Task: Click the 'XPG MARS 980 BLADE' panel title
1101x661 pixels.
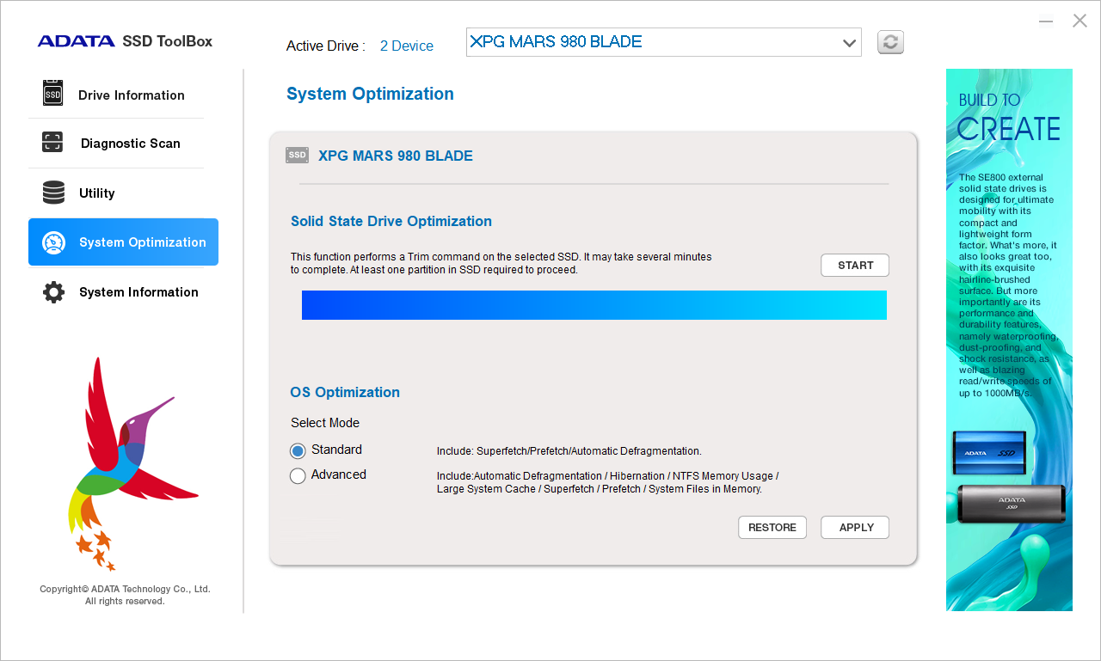Action: tap(396, 156)
